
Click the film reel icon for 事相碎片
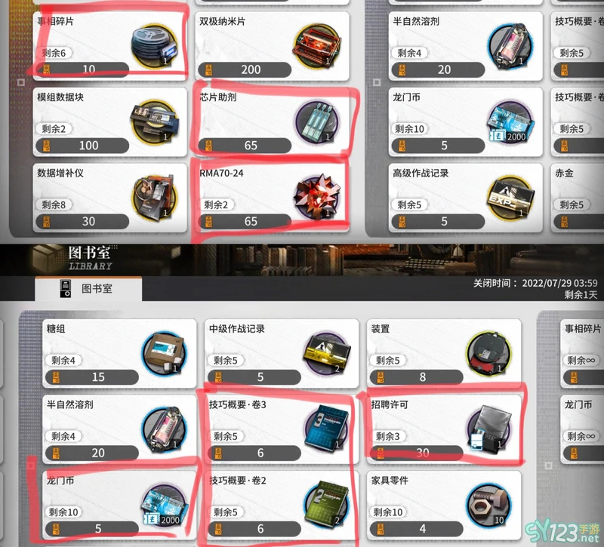155,46
